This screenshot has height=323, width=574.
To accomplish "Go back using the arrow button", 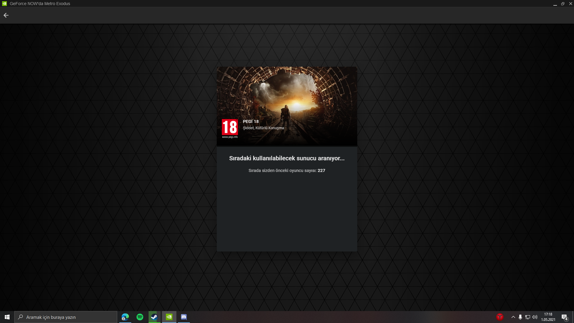I will coord(6,15).
